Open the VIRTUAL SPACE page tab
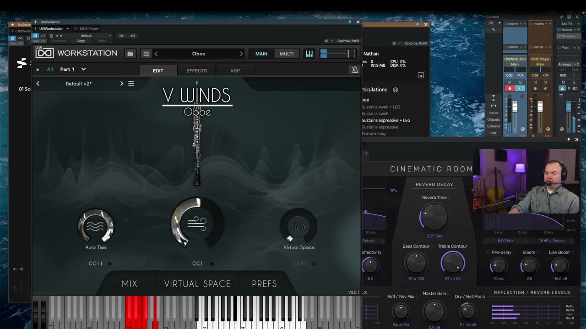This screenshot has height=329, width=586. click(x=197, y=284)
